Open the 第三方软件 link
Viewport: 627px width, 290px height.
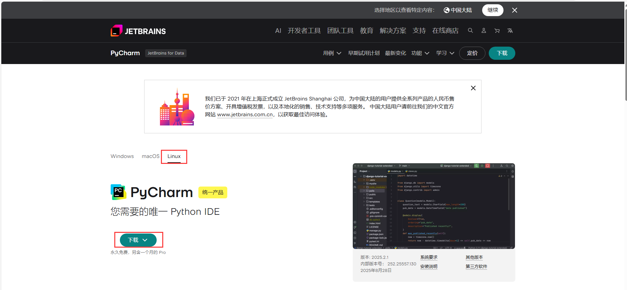click(477, 267)
